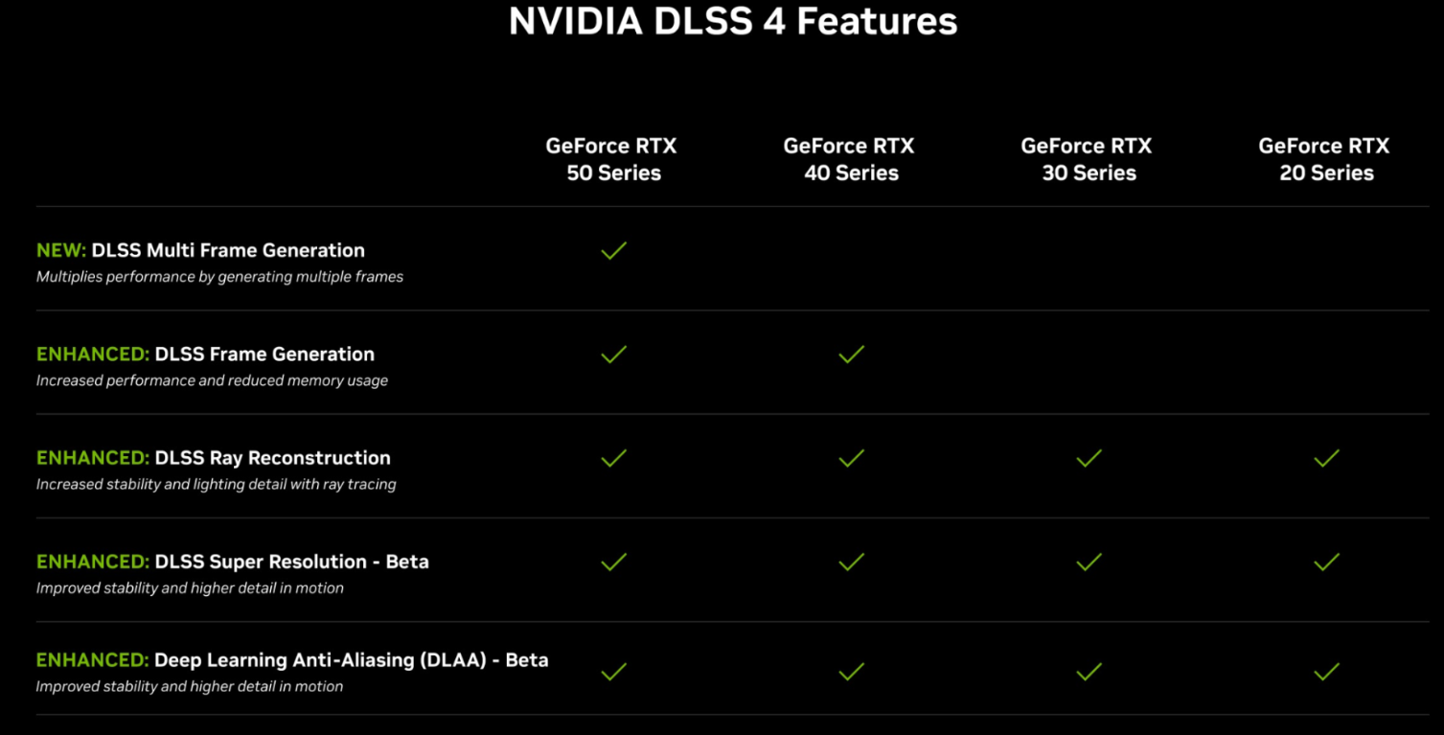
Task: Click the DLAA checkmark for RTX 20 Series
Action: click(x=1326, y=672)
